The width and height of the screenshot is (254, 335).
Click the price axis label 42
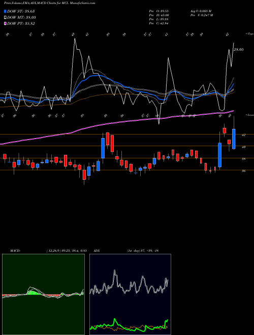pyautogui.click(x=243, y=135)
